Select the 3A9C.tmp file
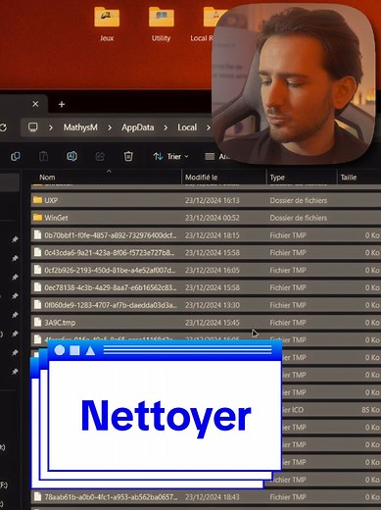Viewport: 381px width, 510px height. [x=206, y=323]
